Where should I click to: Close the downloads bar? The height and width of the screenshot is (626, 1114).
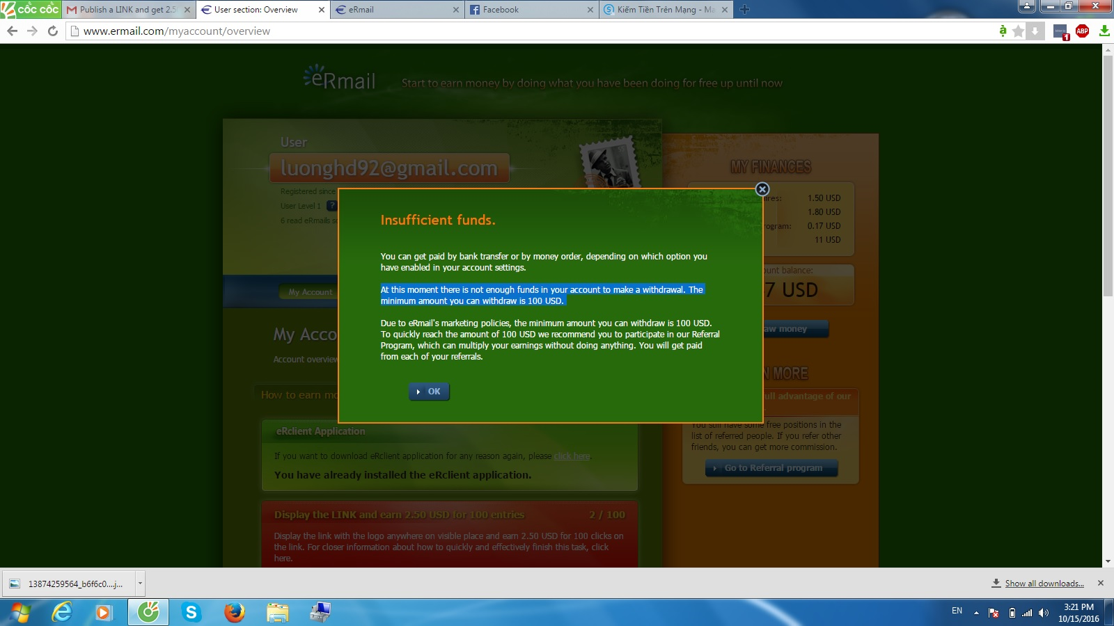(x=1101, y=583)
